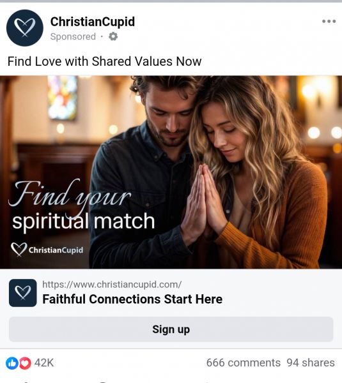Click the Sign up button

click(x=171, y=329)
